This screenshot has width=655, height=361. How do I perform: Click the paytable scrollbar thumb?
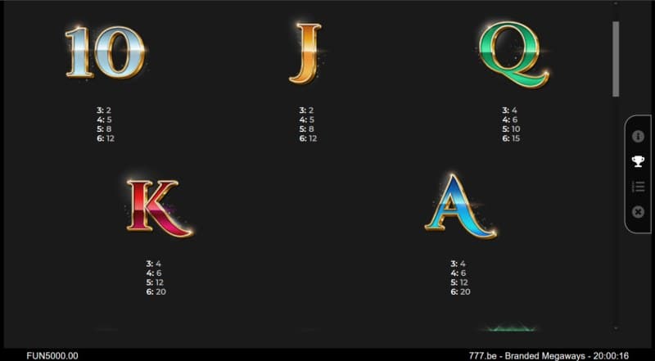[x=616, y=57]
